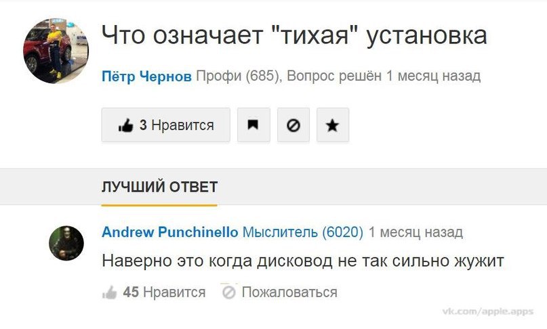Click the question title about "тихая" установка
Image resolution: width=547 pixels, height=329 pixels.
pyautogui.click(x=294, y=36)
